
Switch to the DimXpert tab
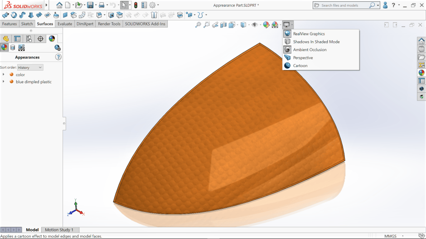pyautogui.click(x=85, y=24)
